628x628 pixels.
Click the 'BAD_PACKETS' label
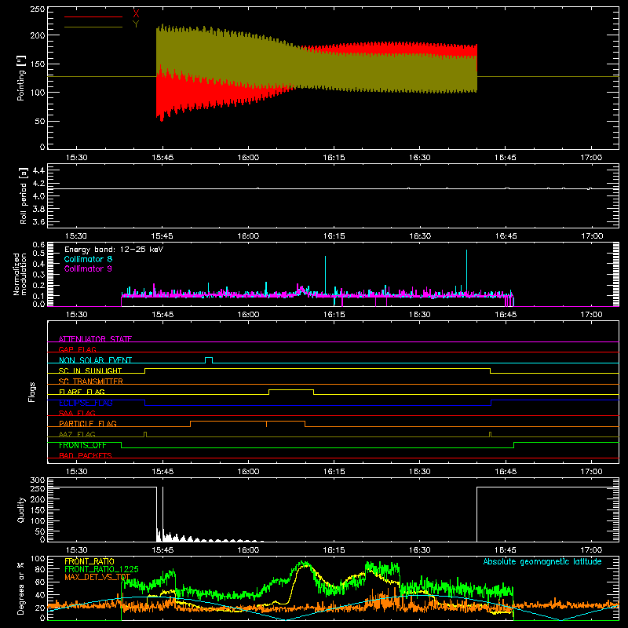86,455
